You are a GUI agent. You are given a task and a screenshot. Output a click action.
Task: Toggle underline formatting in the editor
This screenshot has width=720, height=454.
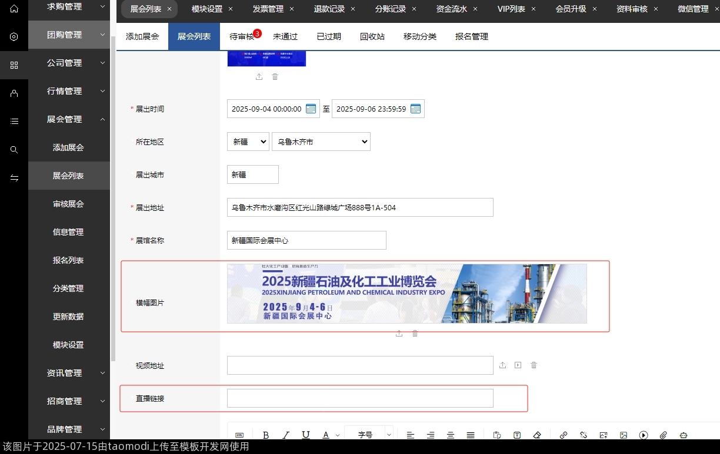coord(306,435)
